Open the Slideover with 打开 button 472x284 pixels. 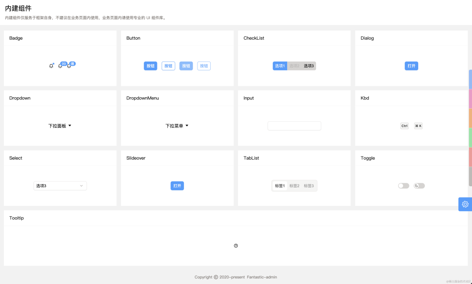pos(177,186)
